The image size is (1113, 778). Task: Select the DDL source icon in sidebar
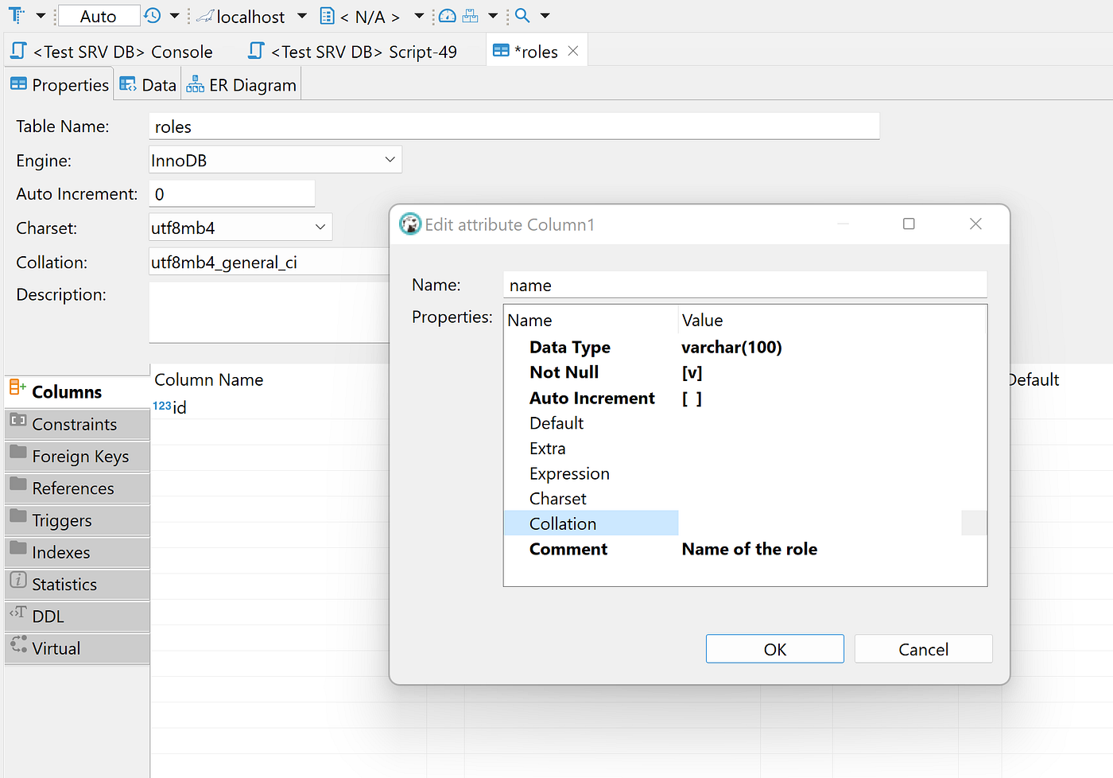click(x=18, y=616)
